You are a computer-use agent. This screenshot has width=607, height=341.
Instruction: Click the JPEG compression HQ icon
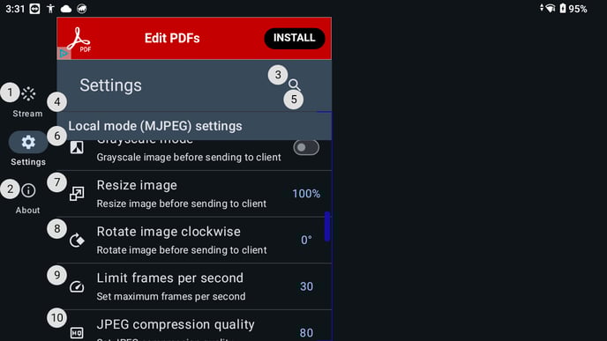[x=77, y=332]
